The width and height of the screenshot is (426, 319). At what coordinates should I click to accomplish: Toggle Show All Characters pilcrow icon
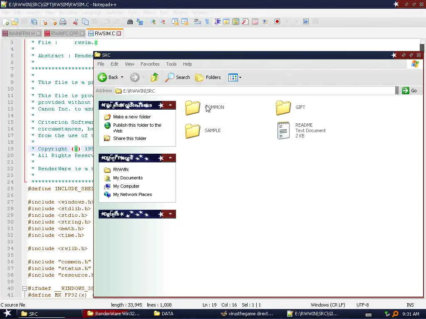(207, 22)
